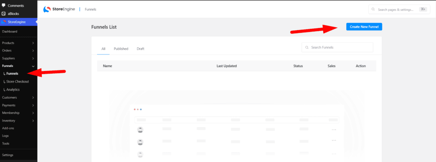Viewport: 436px width, 162px height.
Task: Click the Search Funnels input field
Action: [337, 47]
